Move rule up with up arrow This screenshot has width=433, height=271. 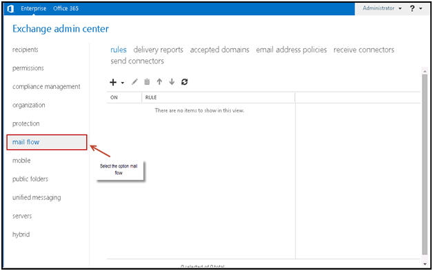pos(159,82)
